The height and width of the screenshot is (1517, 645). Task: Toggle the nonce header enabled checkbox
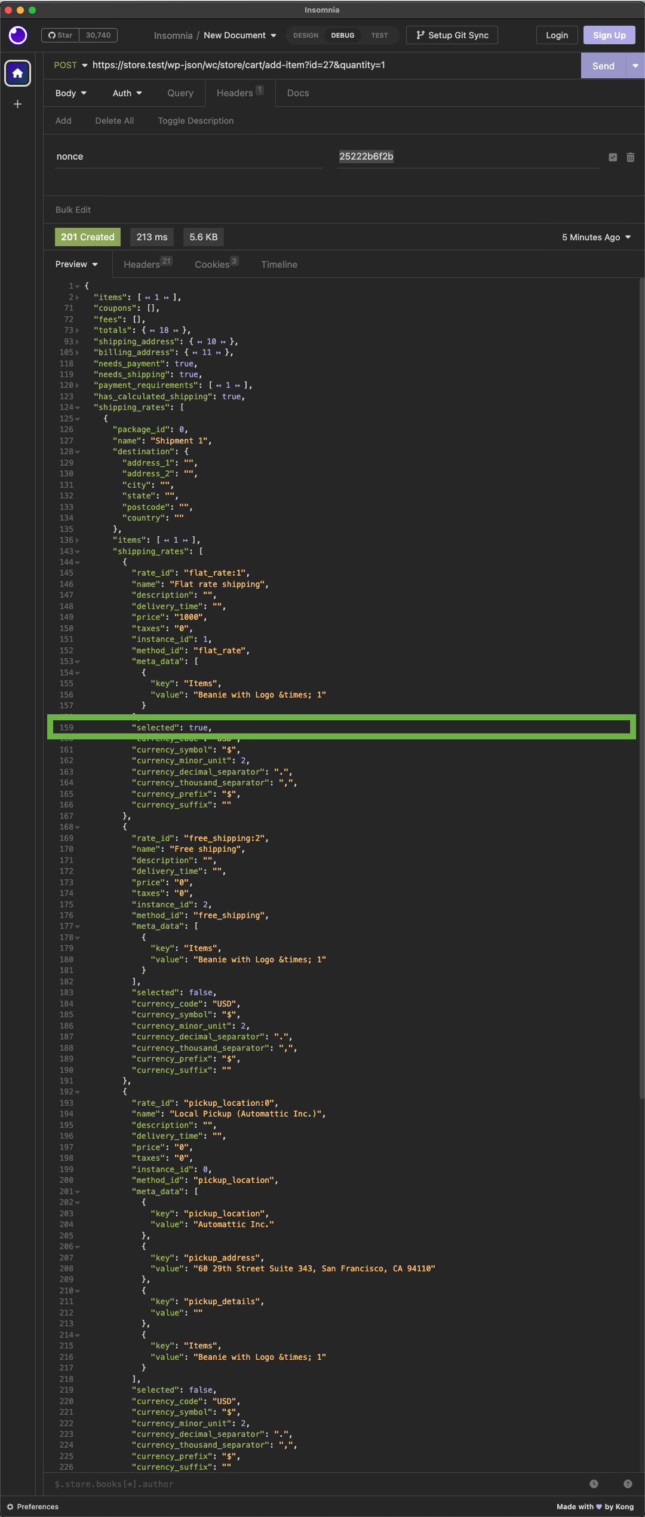point(613,157)
